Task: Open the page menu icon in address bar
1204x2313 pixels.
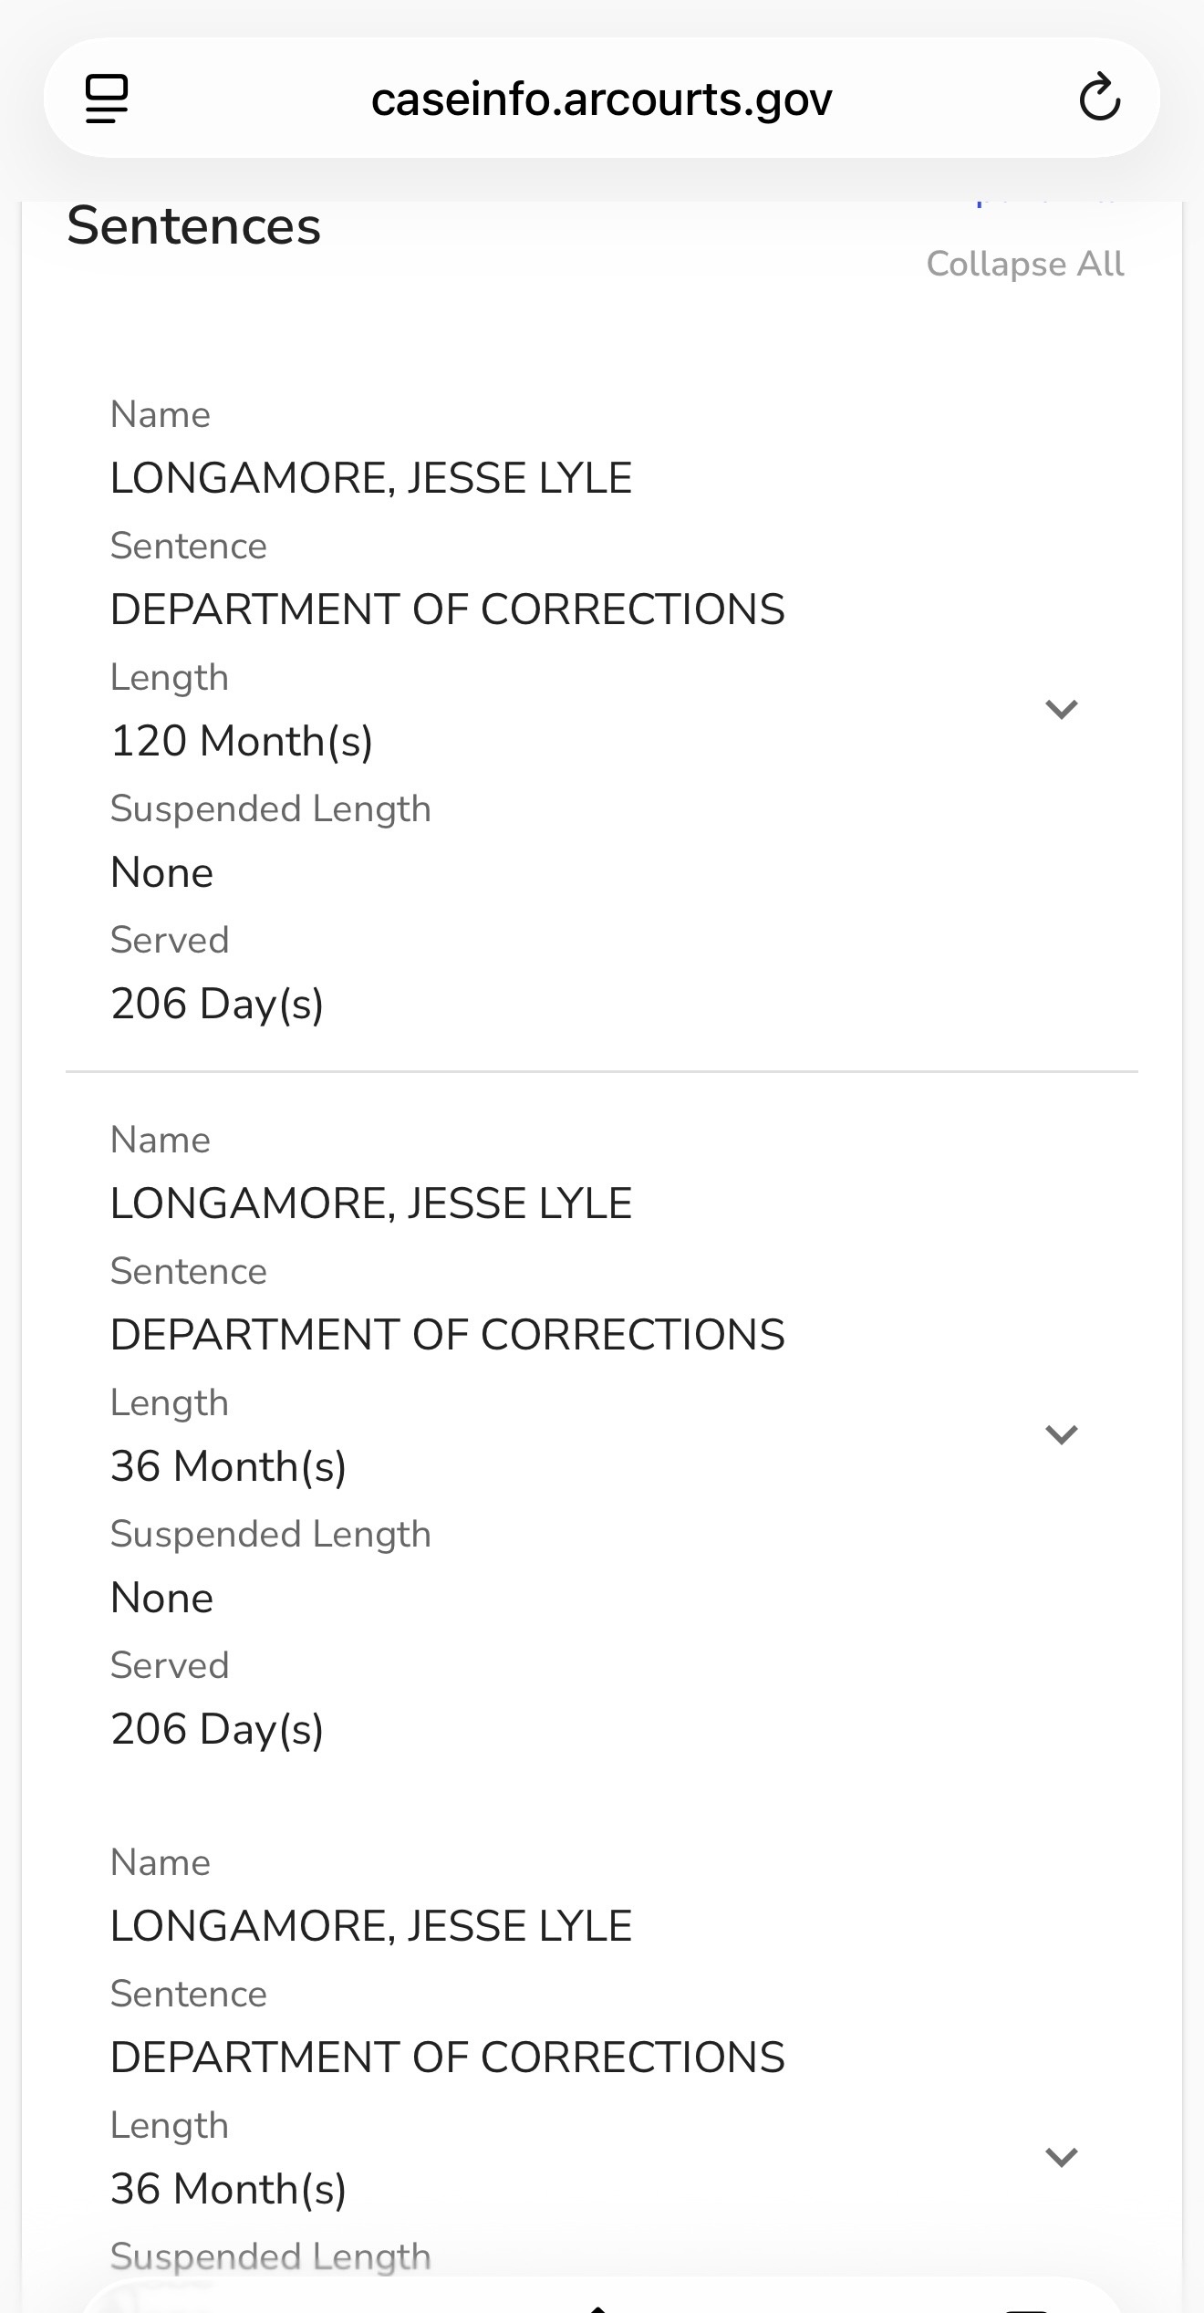Action: click(107, 99)
